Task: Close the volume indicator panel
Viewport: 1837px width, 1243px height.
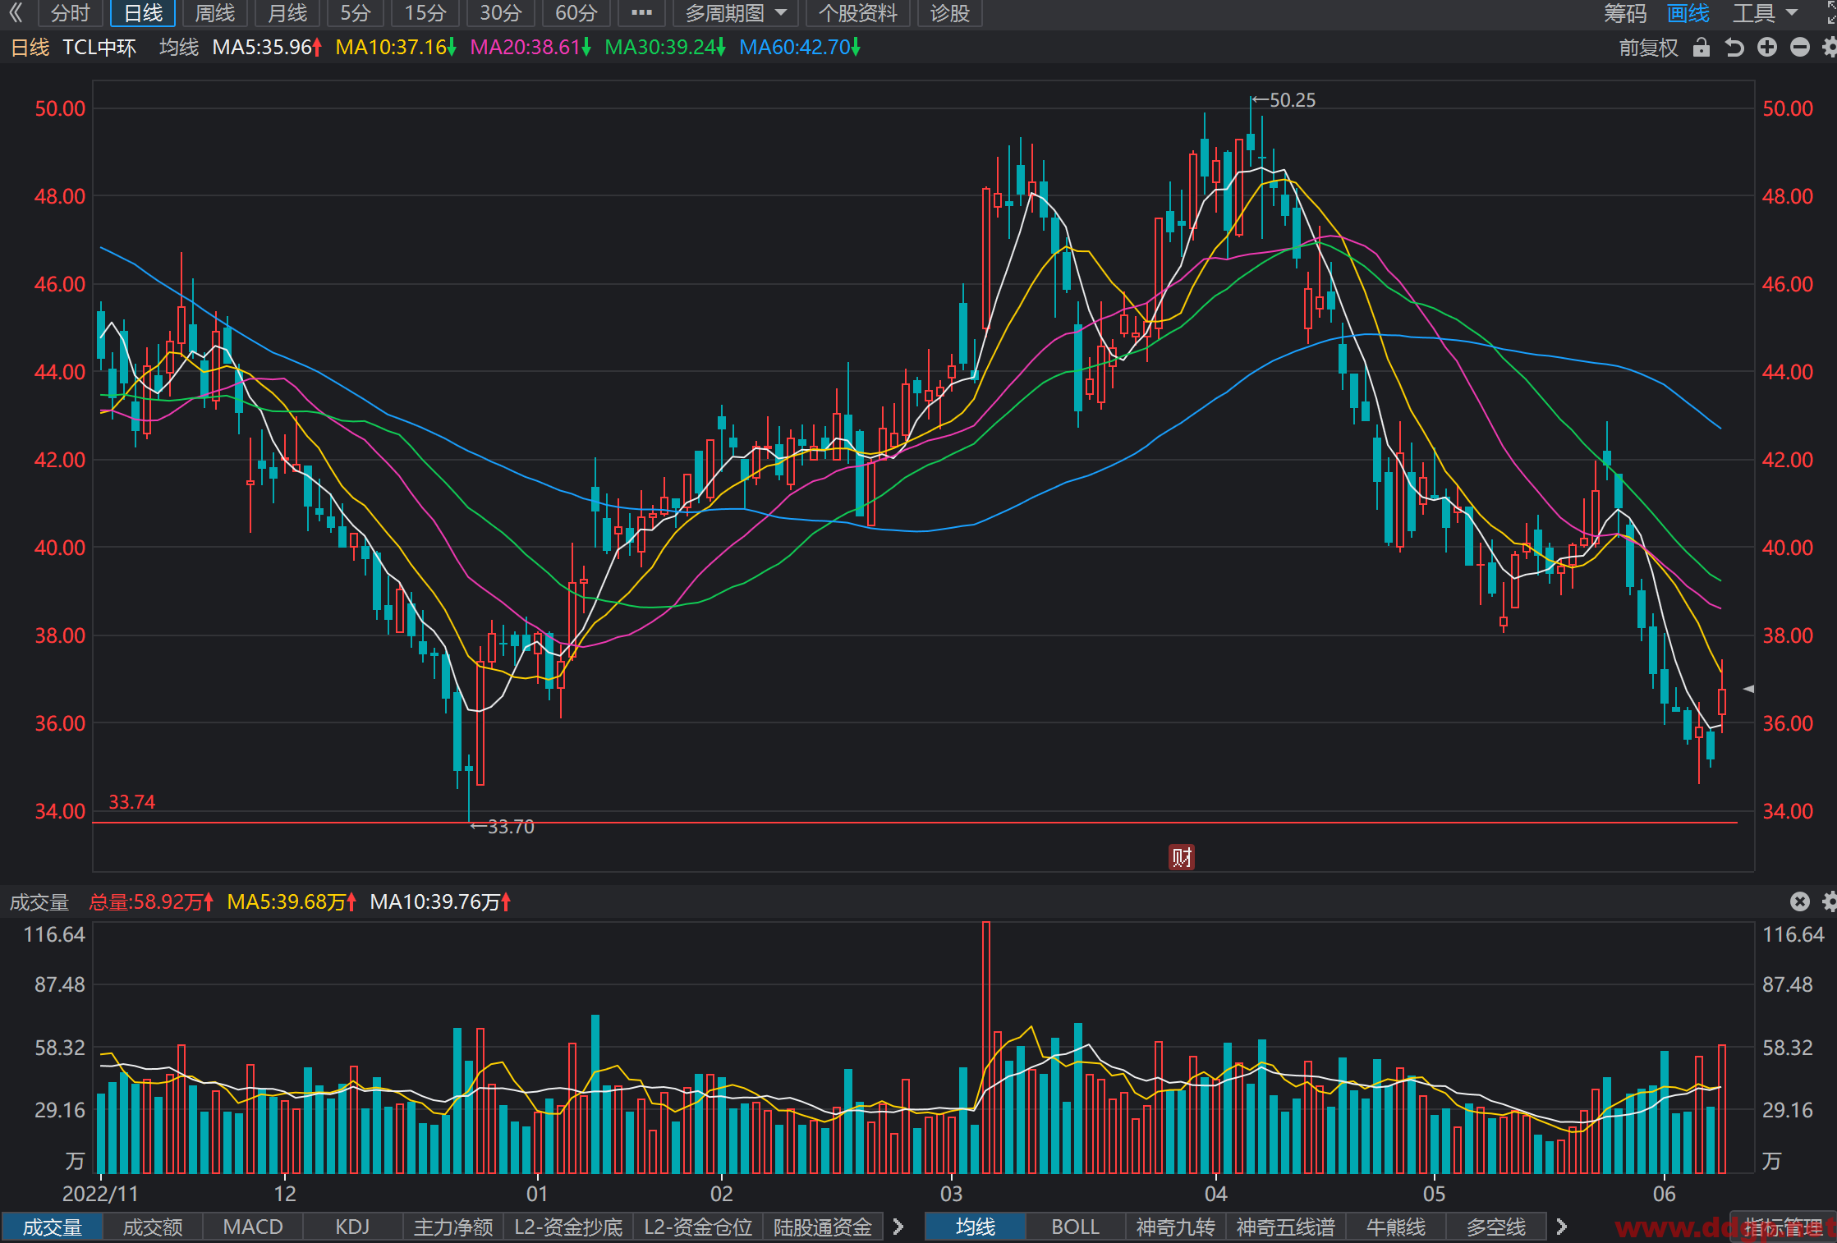Action: pyautogui.click(x=1800, y=901)
